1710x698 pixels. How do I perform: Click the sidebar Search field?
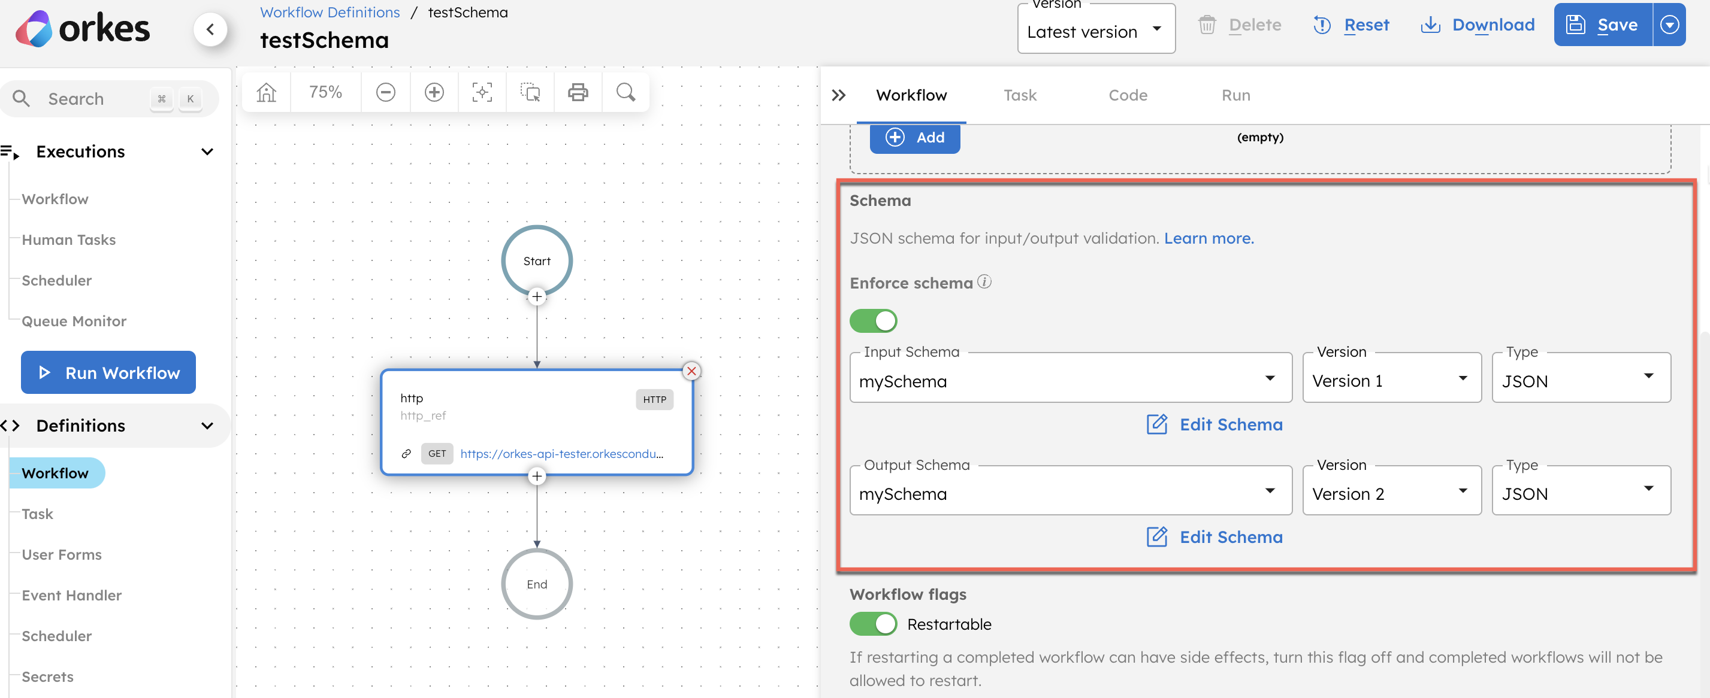[110, 99]
